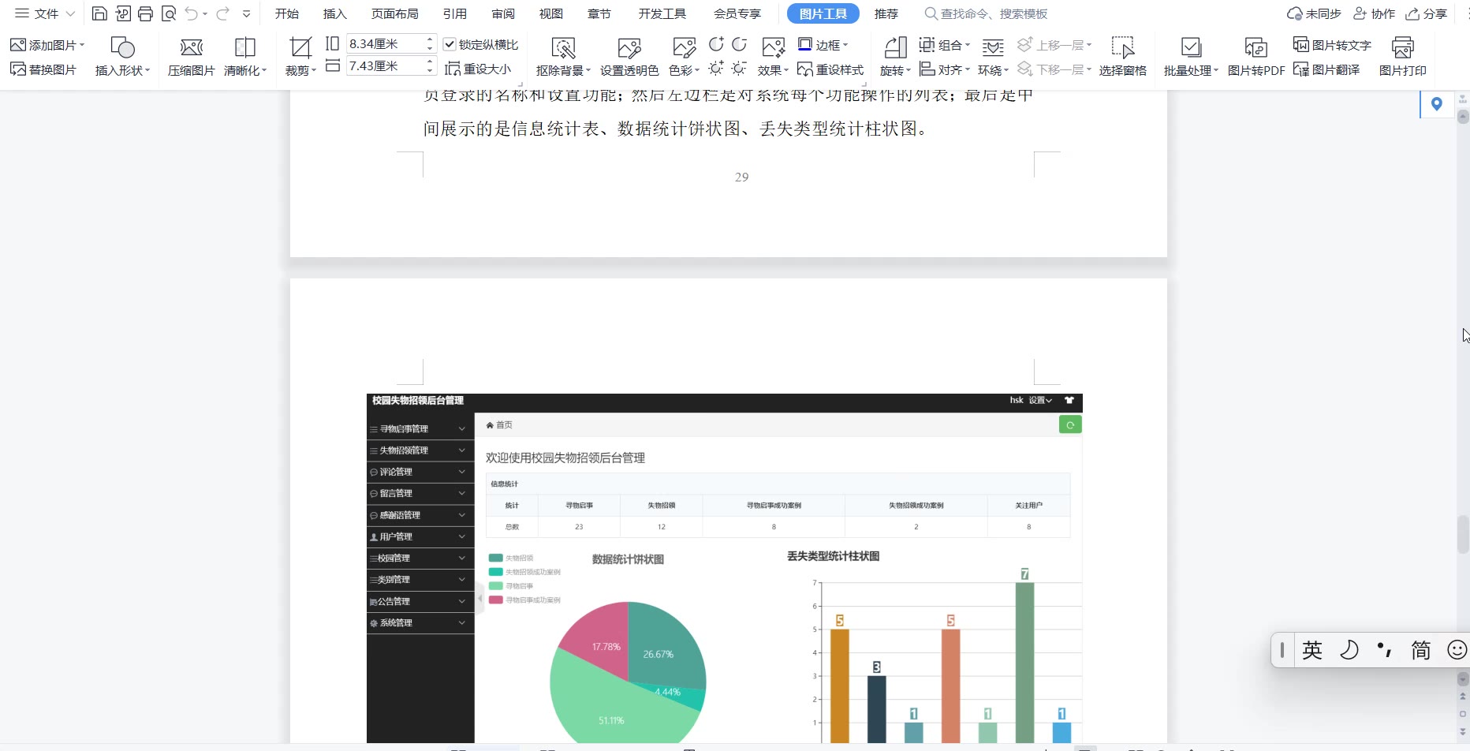The image size is (1470, 751).
Task: Open Print Preview from the quick access bar
Action: click(168, 13)
